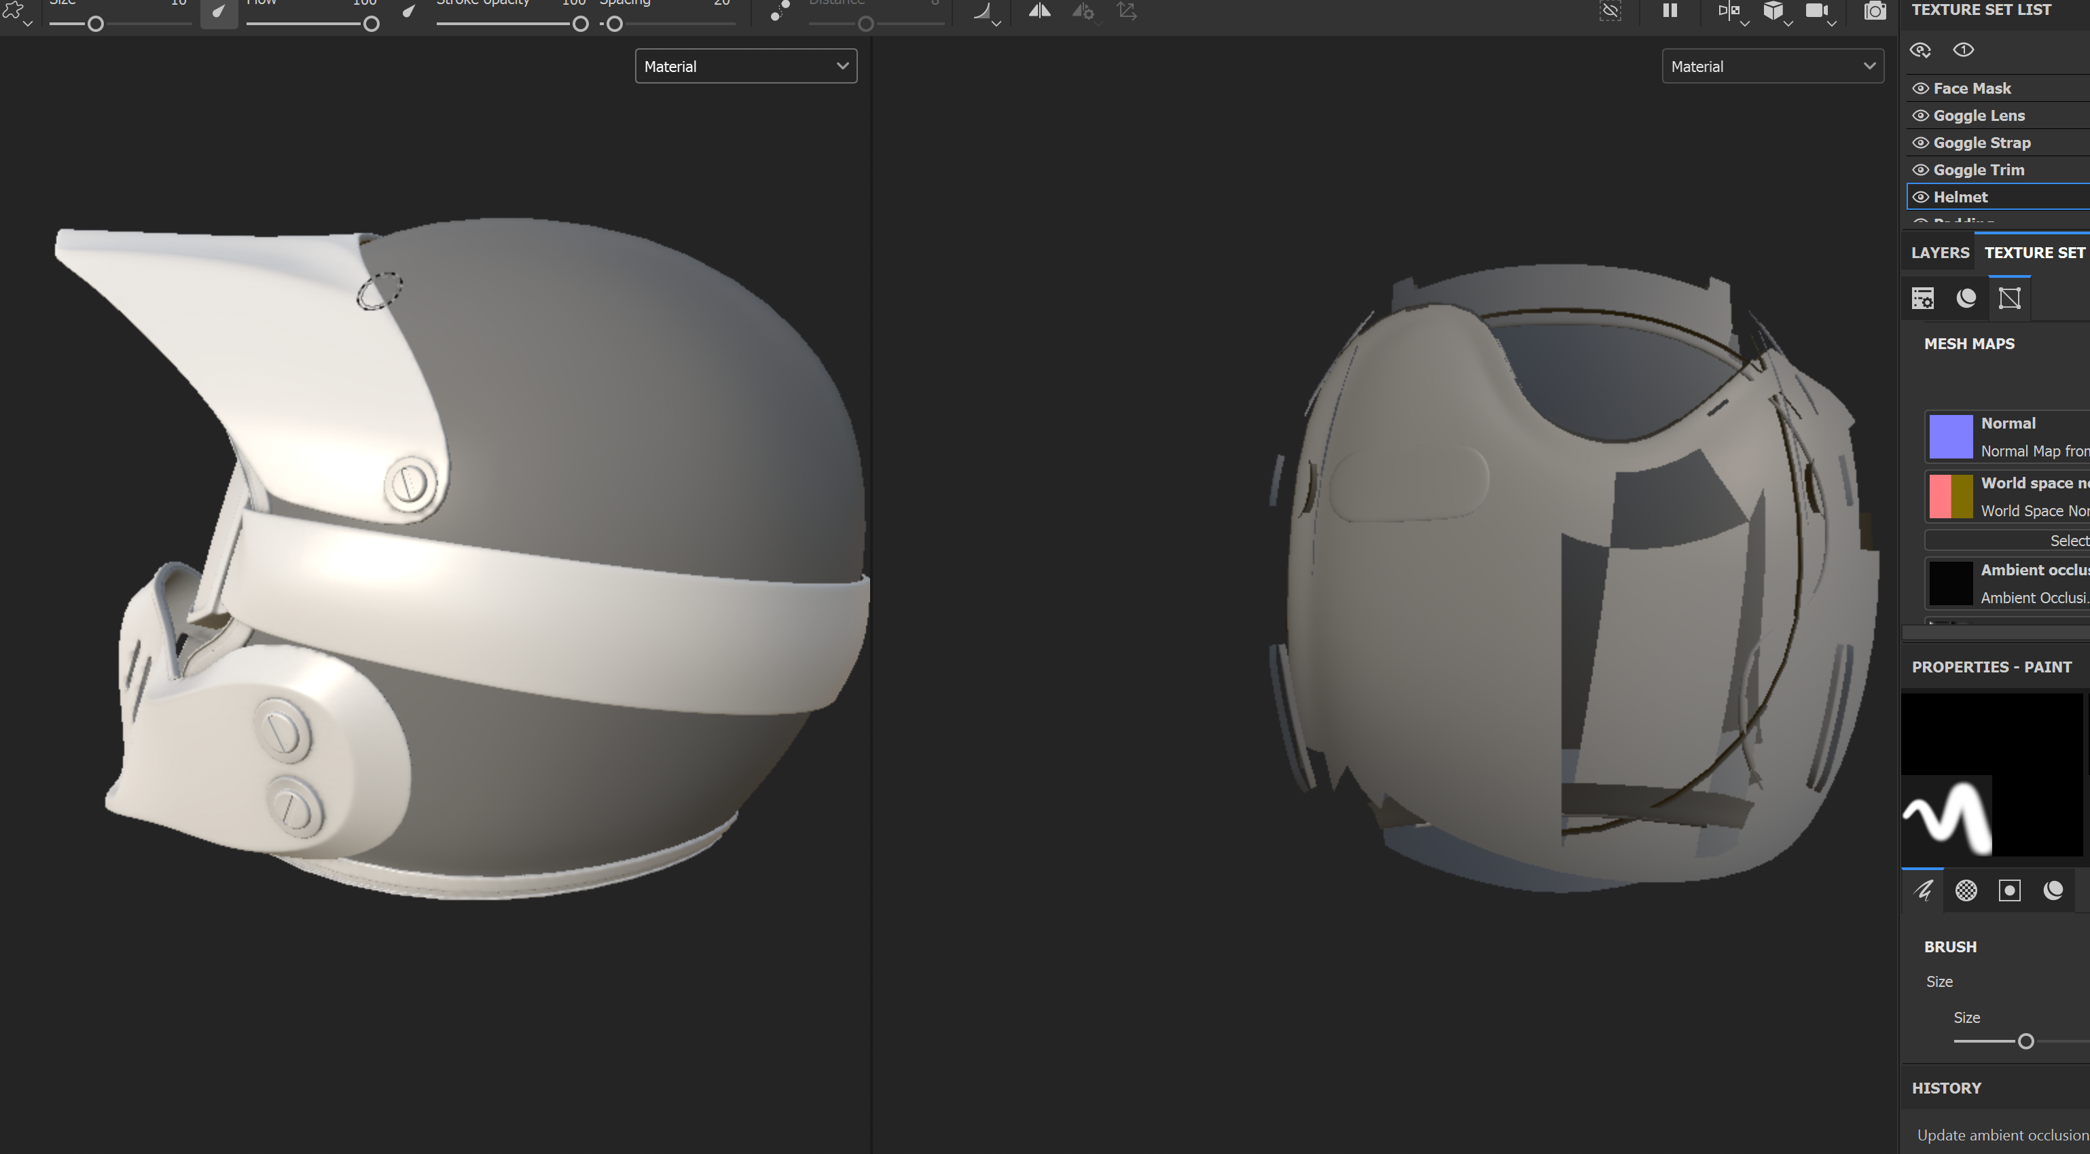Click Update ambient occlusion in History panel
Viewport: 2090px width, 1154px height.
[1994, 1134]
